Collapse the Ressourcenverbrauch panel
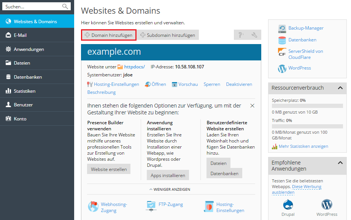Image resolution: width=351 pixels, height=220 pixels. click(x=340, y=88)
